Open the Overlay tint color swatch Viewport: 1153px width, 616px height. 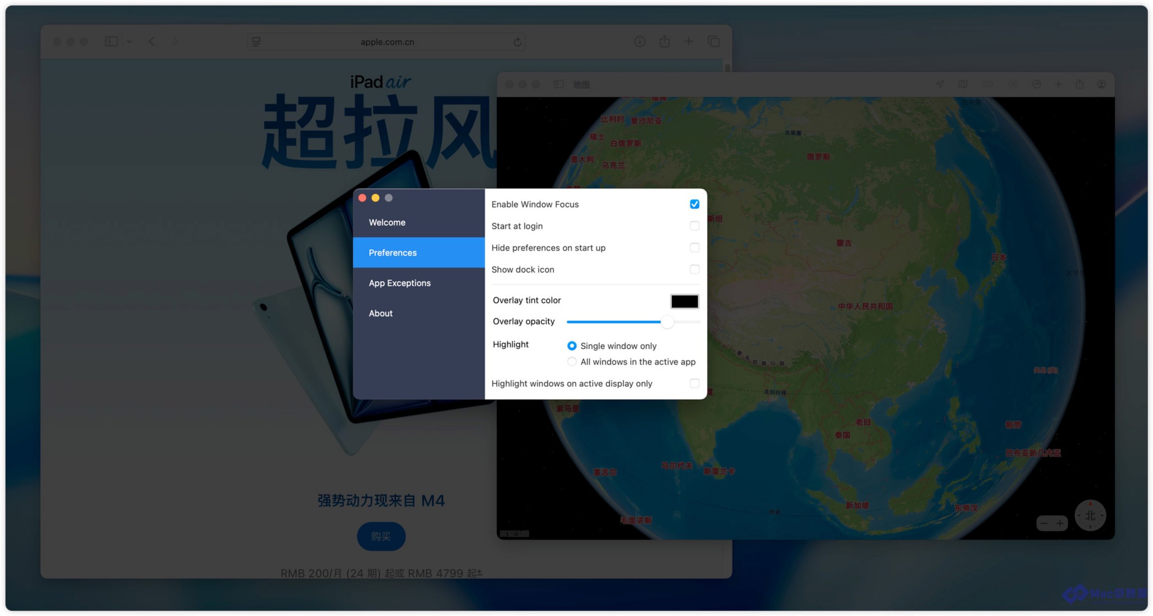(x=684, y=301)
